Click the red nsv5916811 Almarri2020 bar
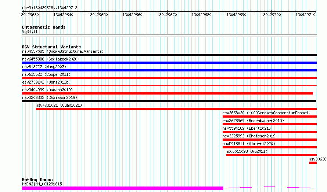 270,147
